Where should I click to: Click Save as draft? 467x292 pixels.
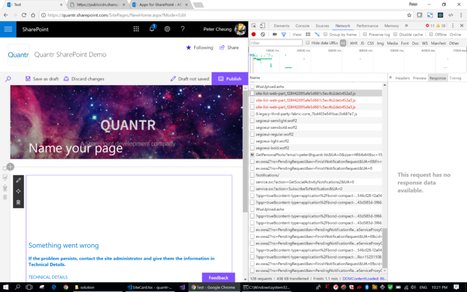[42, 78]
